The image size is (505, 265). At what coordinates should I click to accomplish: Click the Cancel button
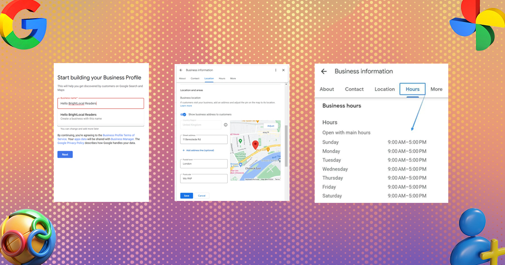pyautogui.click(x=202, y=196)
